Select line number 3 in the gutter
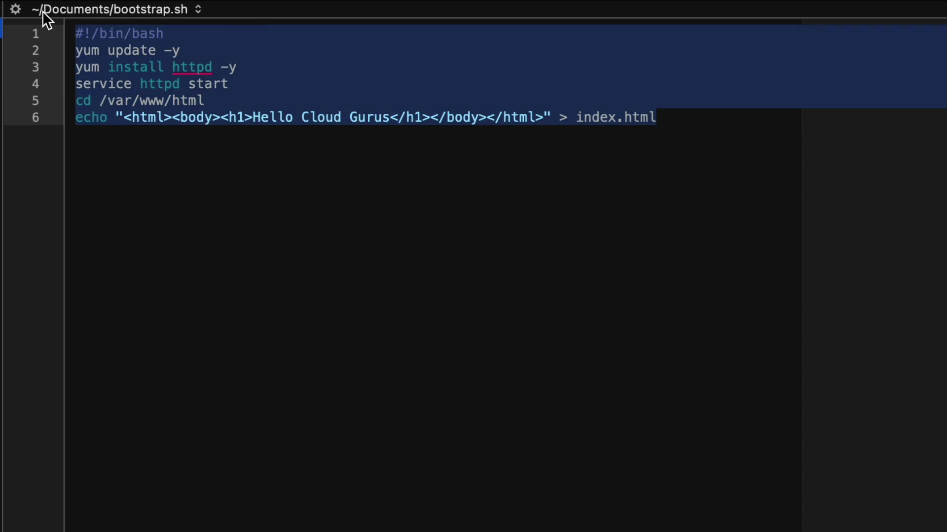 pos(36,67)
